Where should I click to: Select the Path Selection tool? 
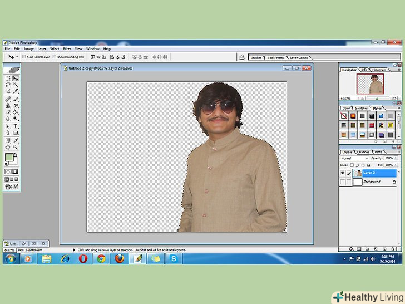click(8, 126)
